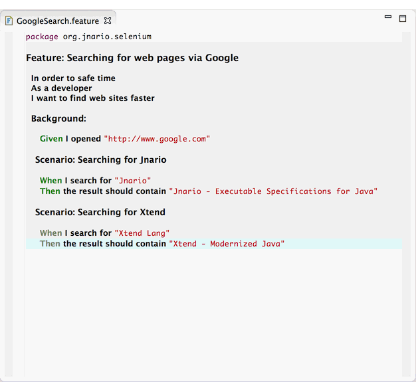Maximize the editor pane
The image size is (416, 382).
pos(403,19)
